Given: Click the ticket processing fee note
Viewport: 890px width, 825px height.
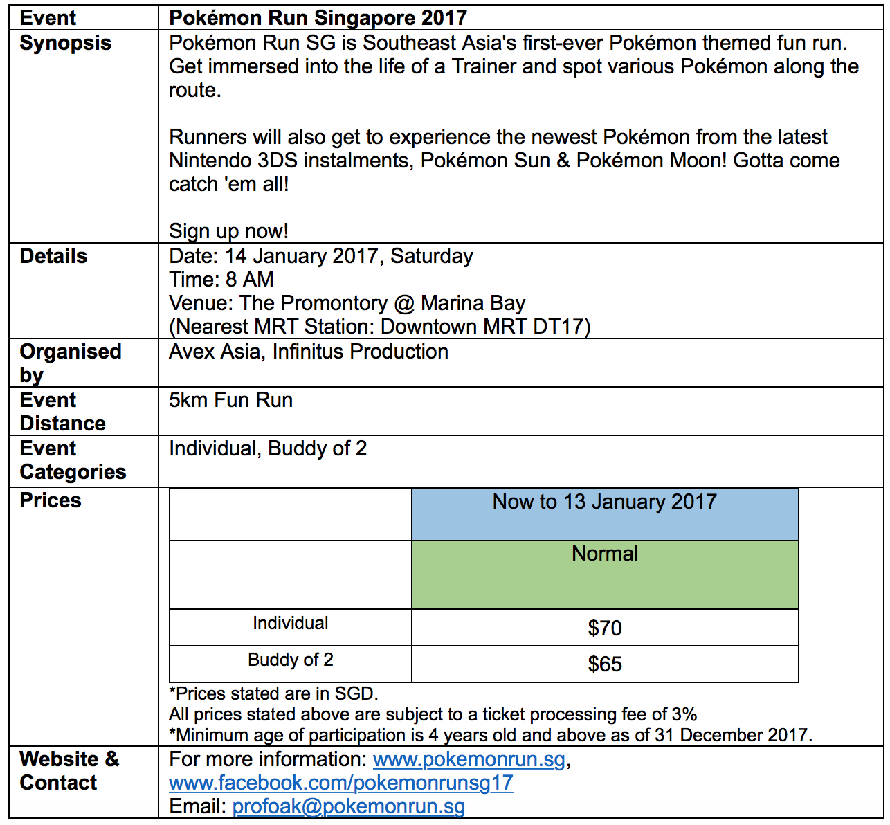Looking at the screenshot, I should pos(433,714).
